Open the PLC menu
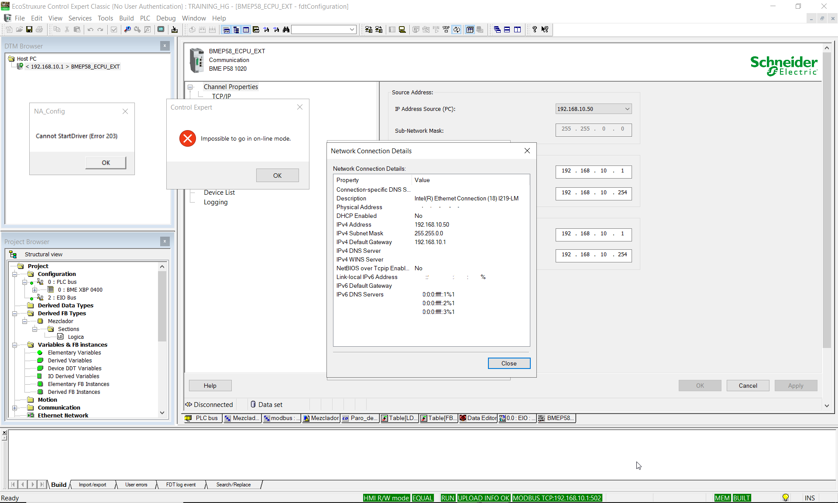Image resolution: width=838 pixels, height=503 pixels. click(145, 18)
